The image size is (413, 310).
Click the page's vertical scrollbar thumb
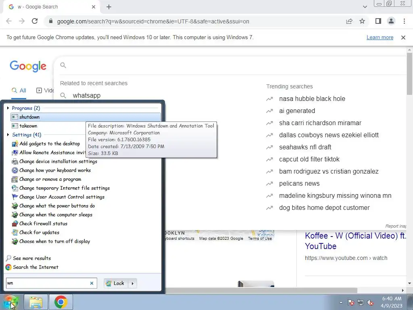(x=410, y=73)
